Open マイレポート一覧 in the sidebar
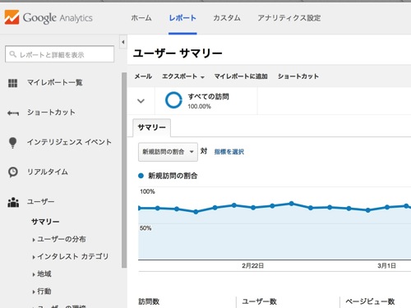 coord(55,82)
